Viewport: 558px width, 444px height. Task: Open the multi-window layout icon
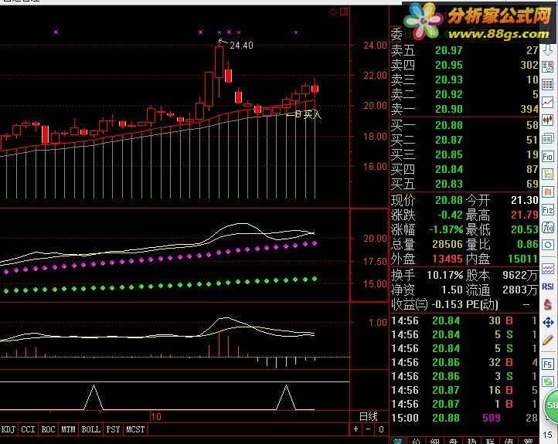pos(548,138)
